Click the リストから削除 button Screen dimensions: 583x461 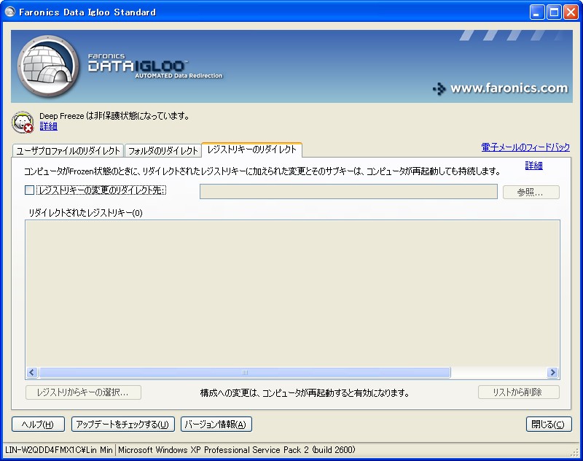point(519,392)
